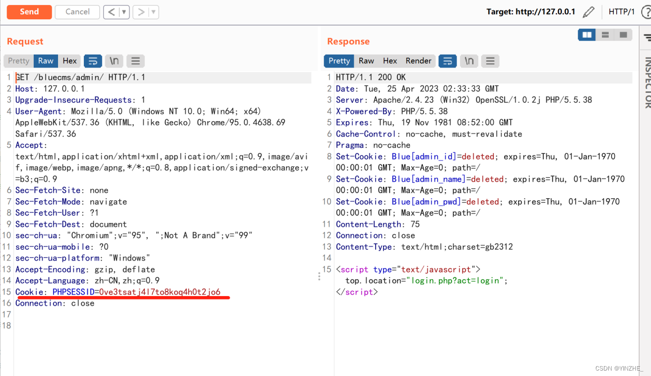Click the GET /bluecms/admin/ request line
Viewport: 651px width, 376px height.
pyautogui.click(x=80, y=77)
